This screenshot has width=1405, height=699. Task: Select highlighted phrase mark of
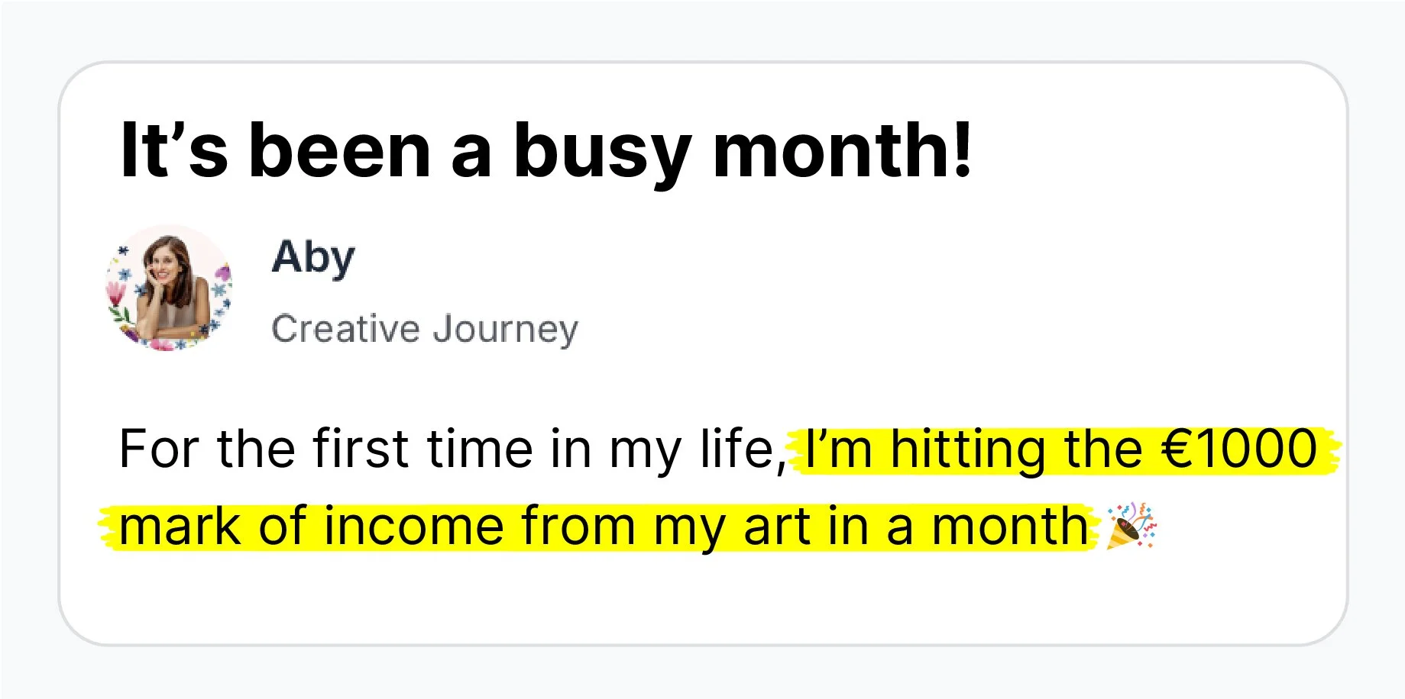pos(212,526)
